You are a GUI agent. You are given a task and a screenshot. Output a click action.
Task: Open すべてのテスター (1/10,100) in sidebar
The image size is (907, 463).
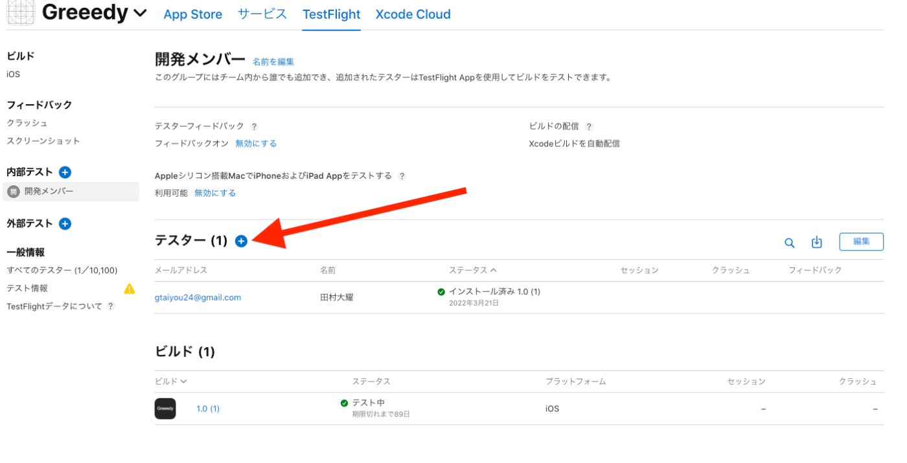pos(62,271)
